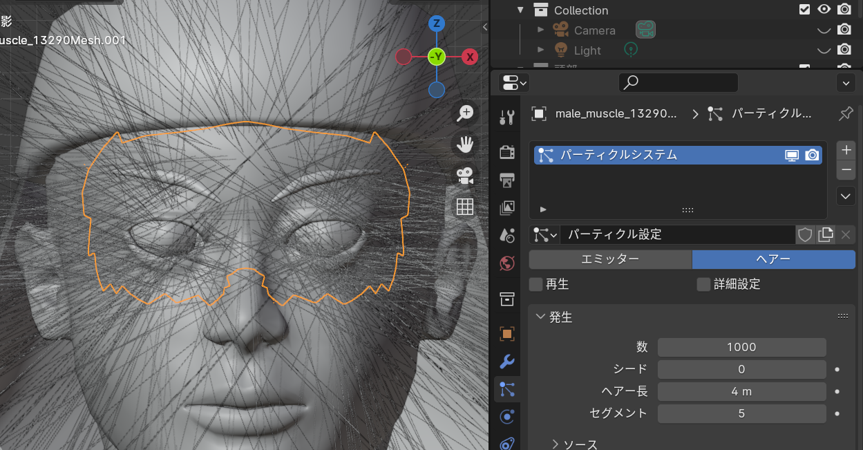Click the シード field showing 0
This screenshot has height=450, width=863.
pyautogui.click(x=742, y=369)
